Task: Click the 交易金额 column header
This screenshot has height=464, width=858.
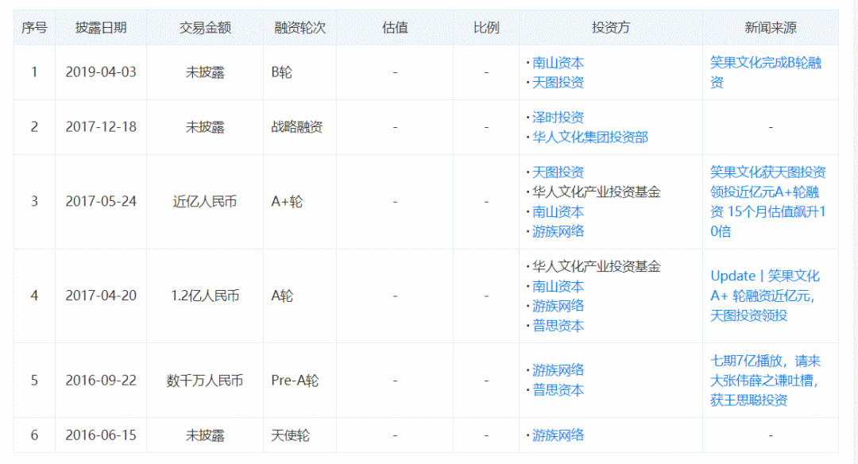Action: coord(205,28)
